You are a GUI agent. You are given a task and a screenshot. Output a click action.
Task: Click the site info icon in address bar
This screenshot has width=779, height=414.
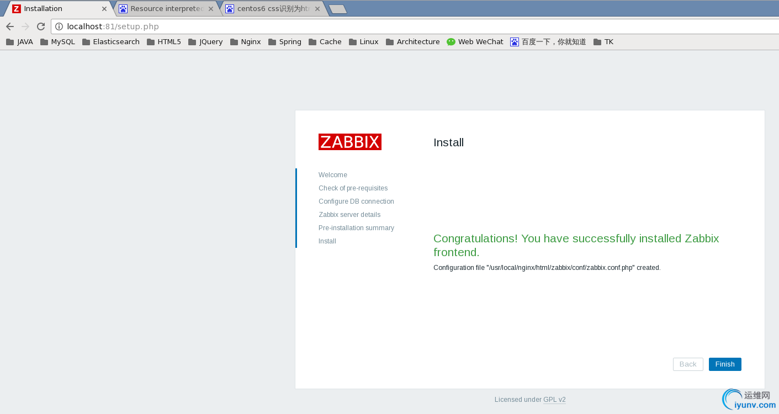pyautogui.click(x=59, y=26)
